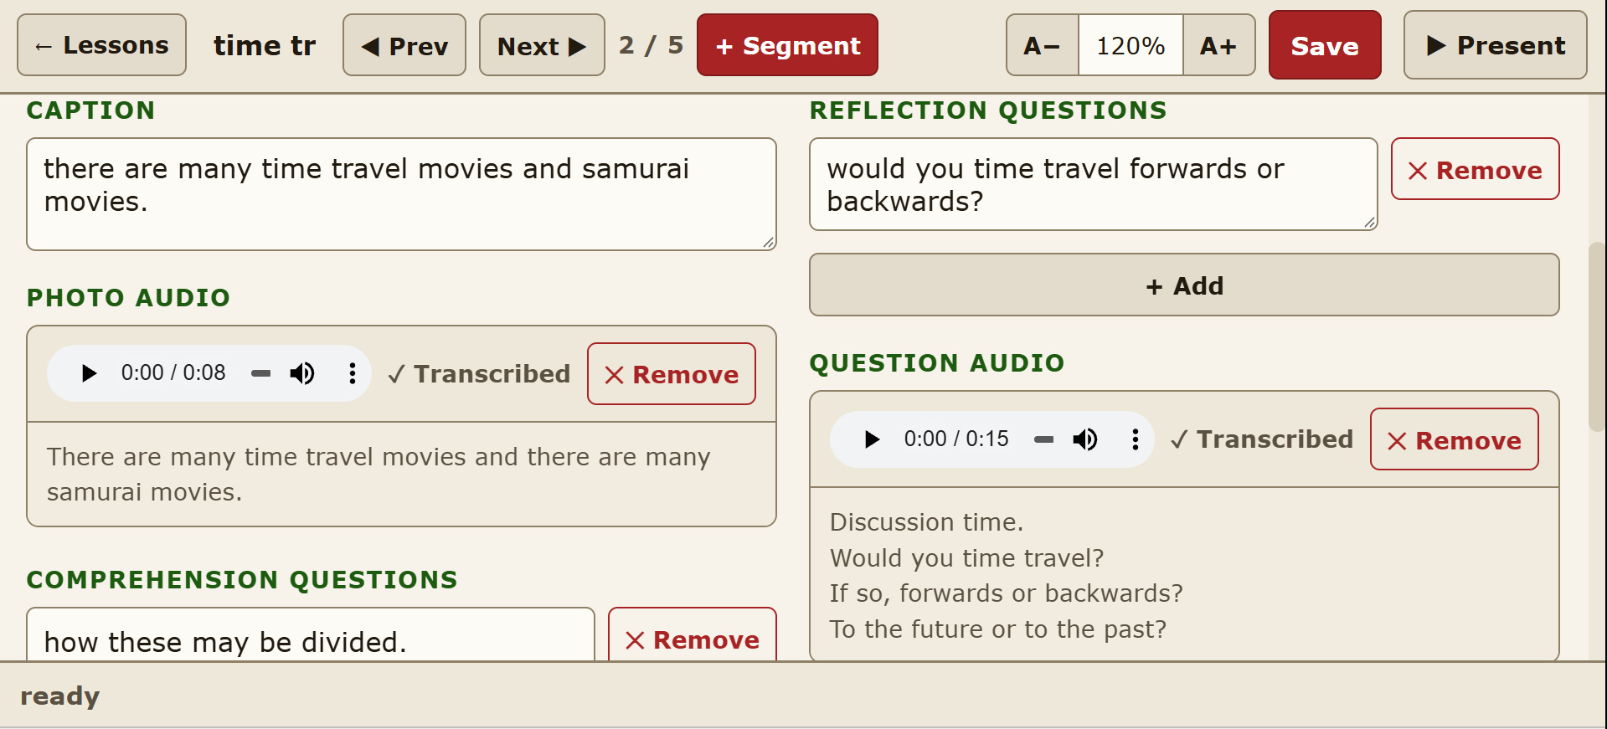Open question audio three-dot options menu
Viewport: 1607px width, 729px height.
point(1136,439)
